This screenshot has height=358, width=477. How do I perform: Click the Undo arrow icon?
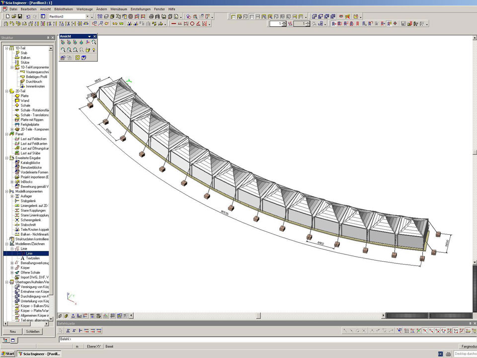click(x=28, y=16)
